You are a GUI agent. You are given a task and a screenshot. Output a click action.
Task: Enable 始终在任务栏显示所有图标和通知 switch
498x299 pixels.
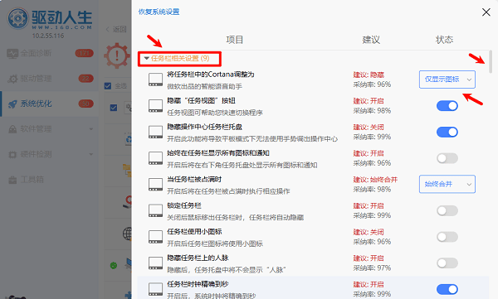pyautogui.click(x=447, y=158)
